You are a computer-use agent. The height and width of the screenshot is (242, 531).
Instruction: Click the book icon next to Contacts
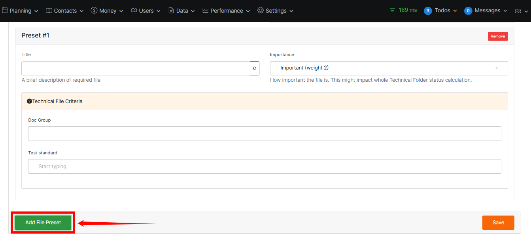[49, 11]
